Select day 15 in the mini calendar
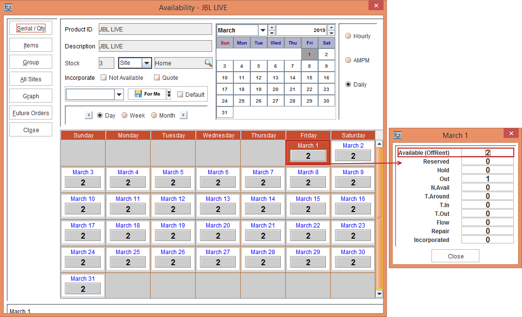522x317 pixels. point(309,77)
